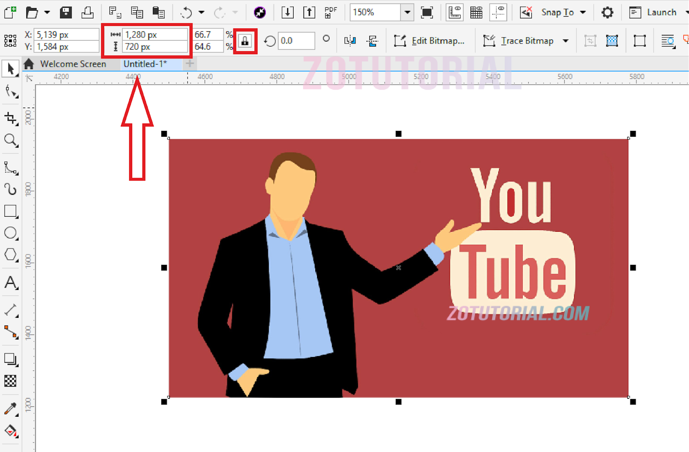Select the Interactive Fill tool
Image resolution: width=689 pixels, height=452 pixels.
11,430
